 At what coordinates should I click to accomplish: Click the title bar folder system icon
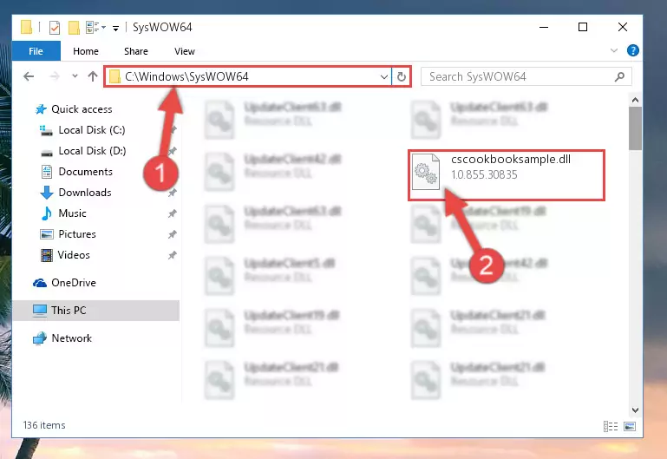pos(26,27)
